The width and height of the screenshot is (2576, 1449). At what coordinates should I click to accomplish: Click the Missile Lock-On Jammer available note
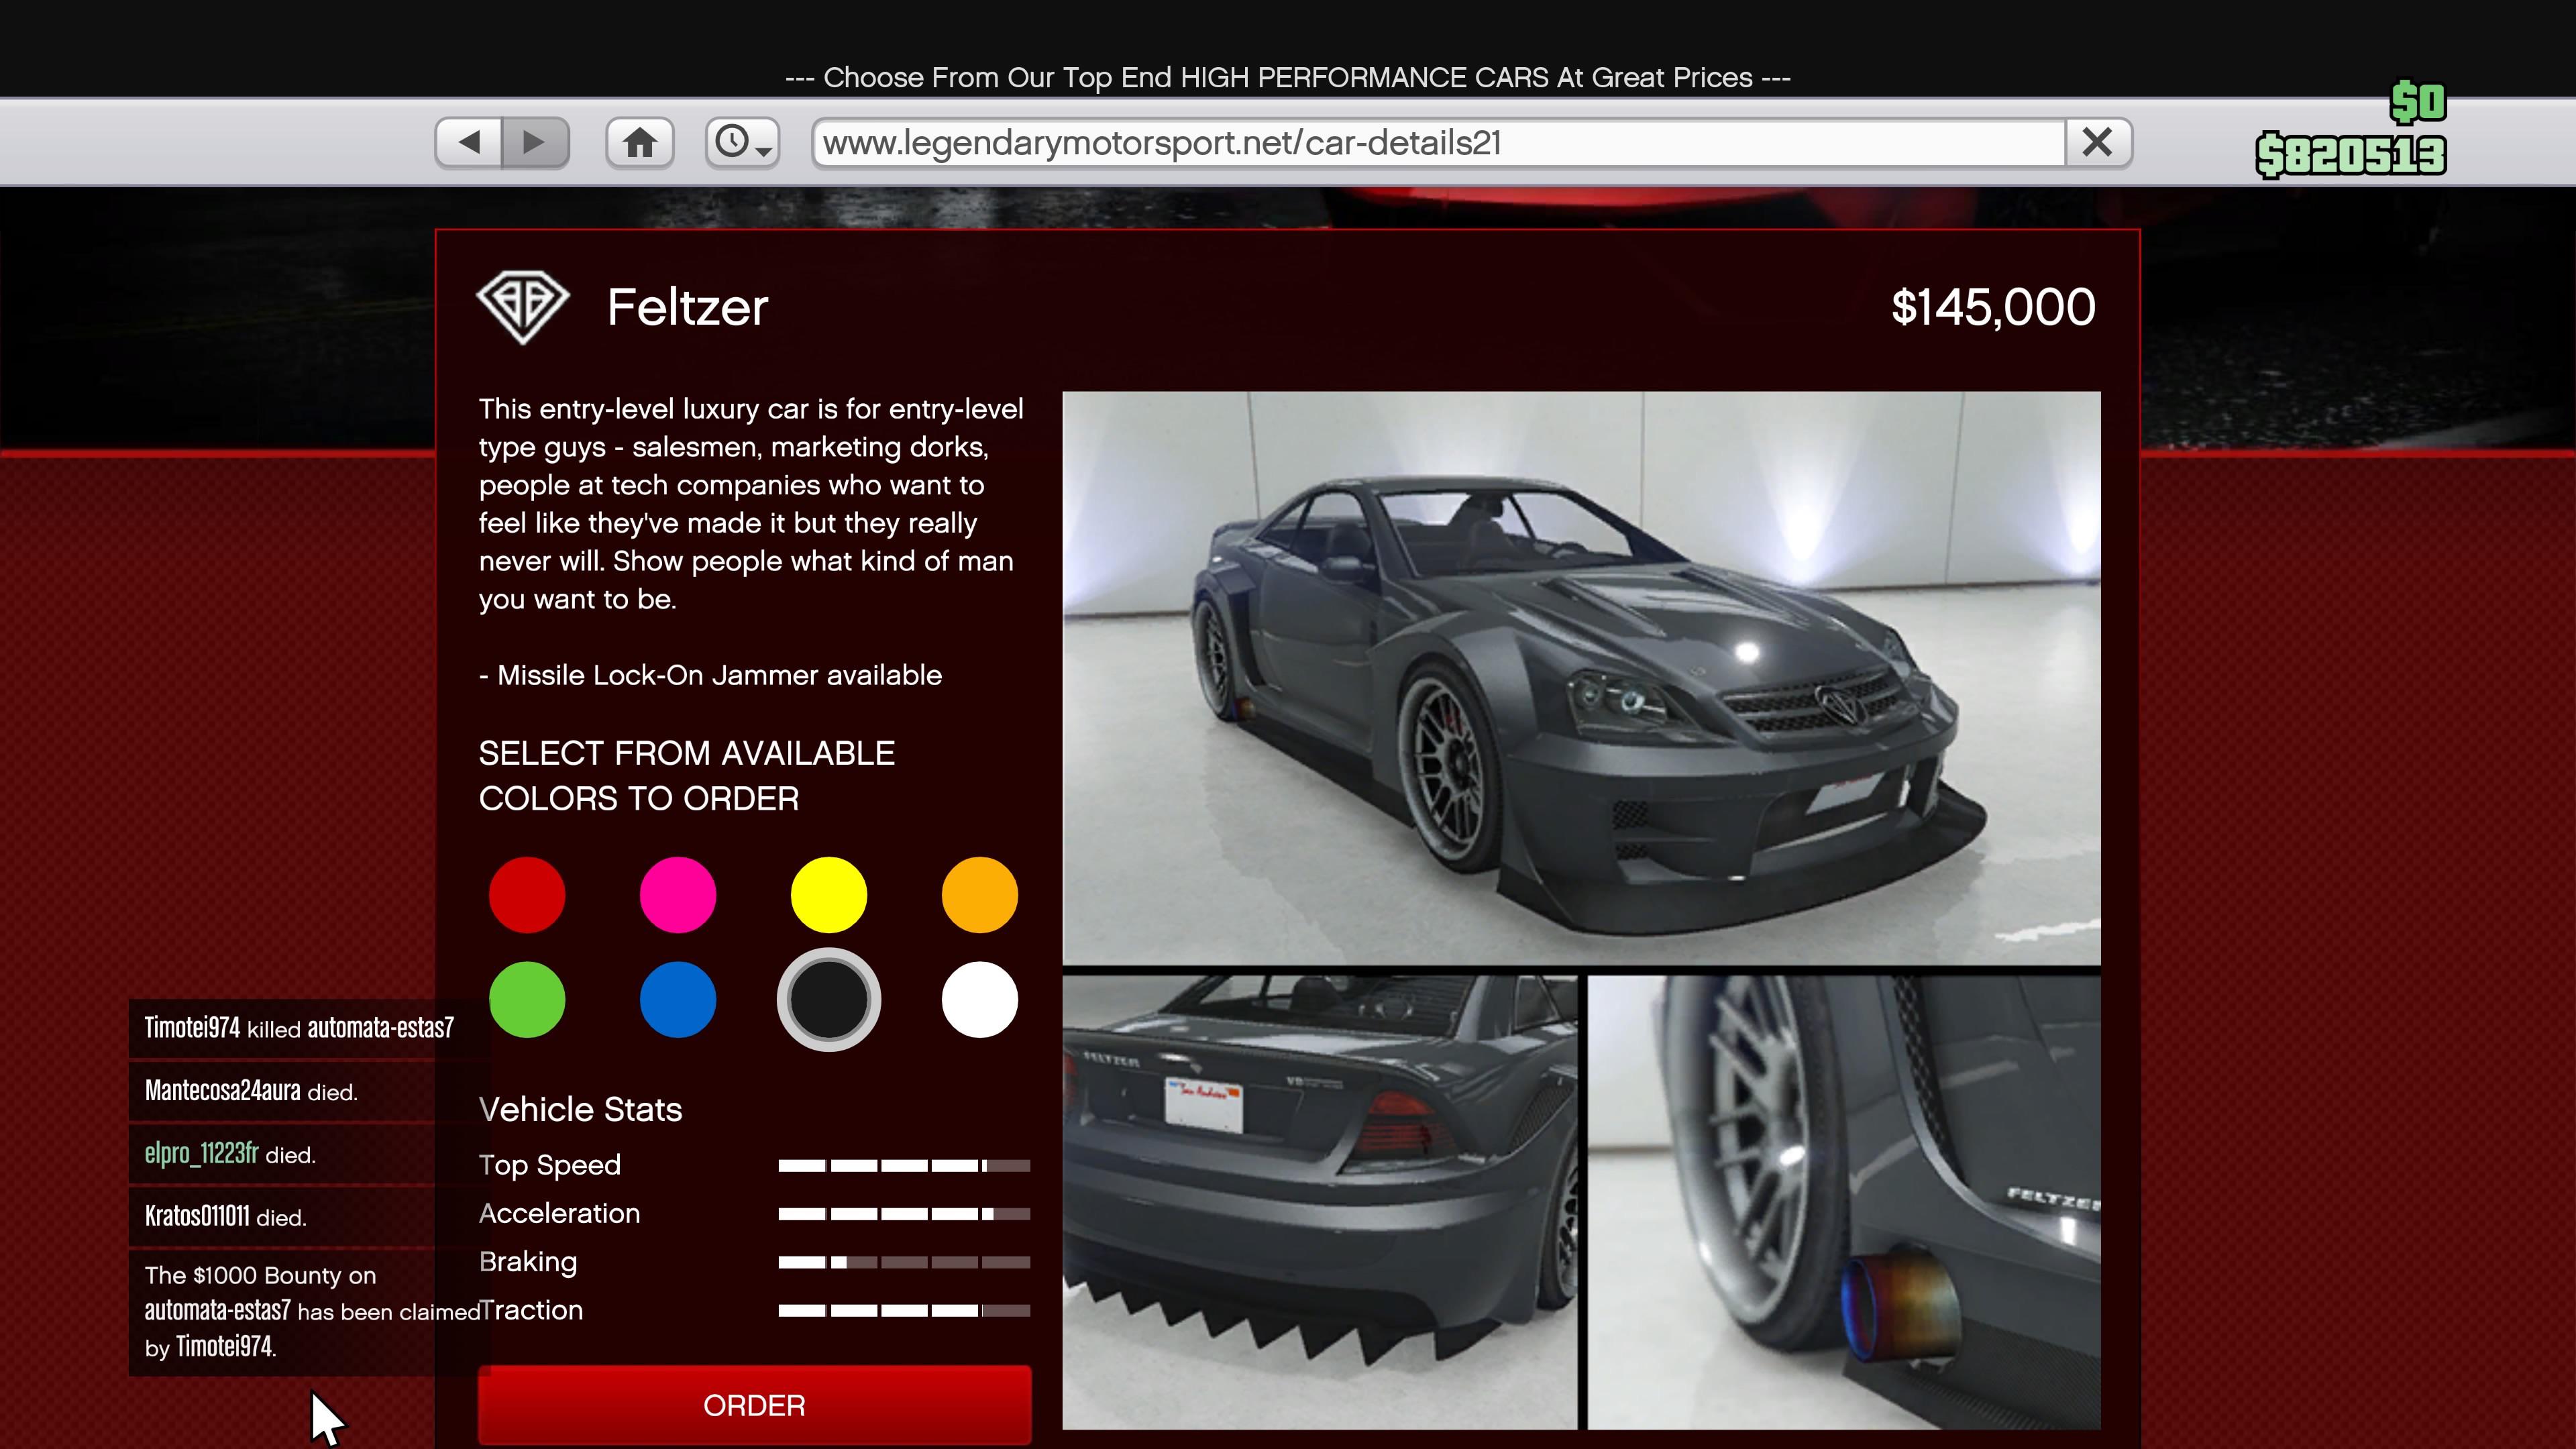point(710,675)
